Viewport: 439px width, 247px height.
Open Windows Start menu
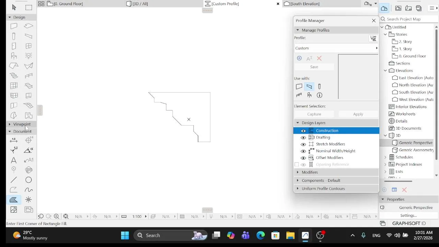(x=125, y=235)
